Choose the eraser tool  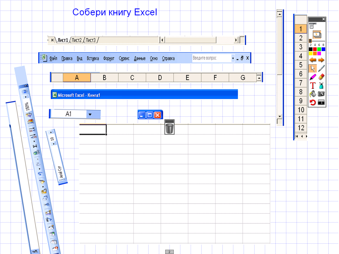(x=321, y=77)
